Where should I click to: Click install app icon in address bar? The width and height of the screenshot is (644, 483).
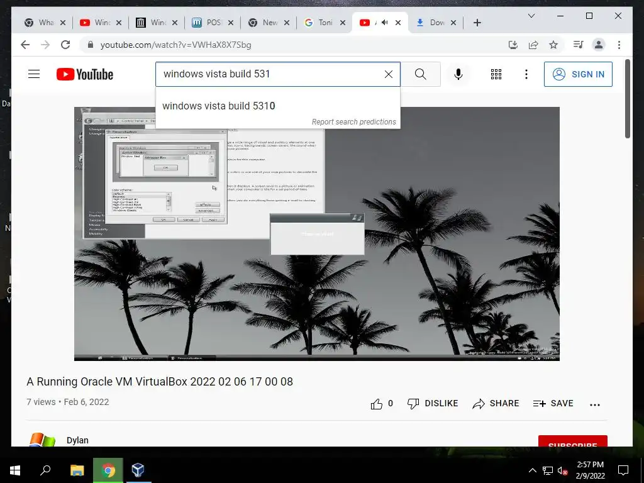click(x=513, y=45)
